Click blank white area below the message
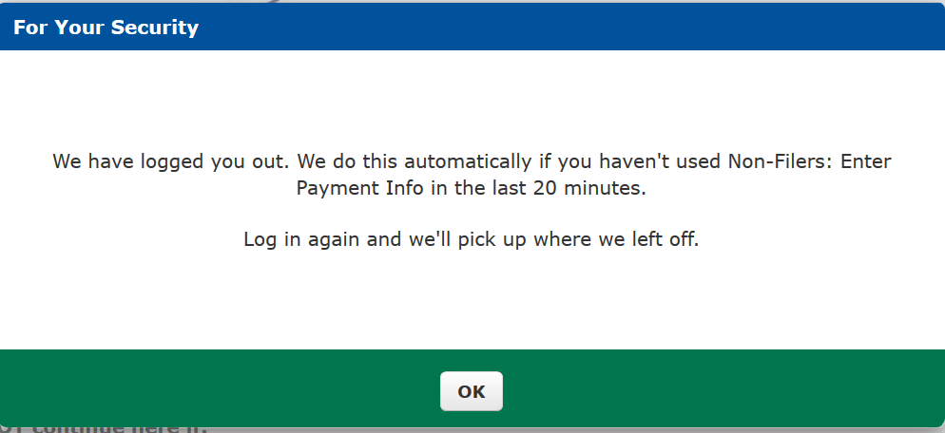This screenshot has width=945, height=433. pyautogui.click(x=472, y=304)
